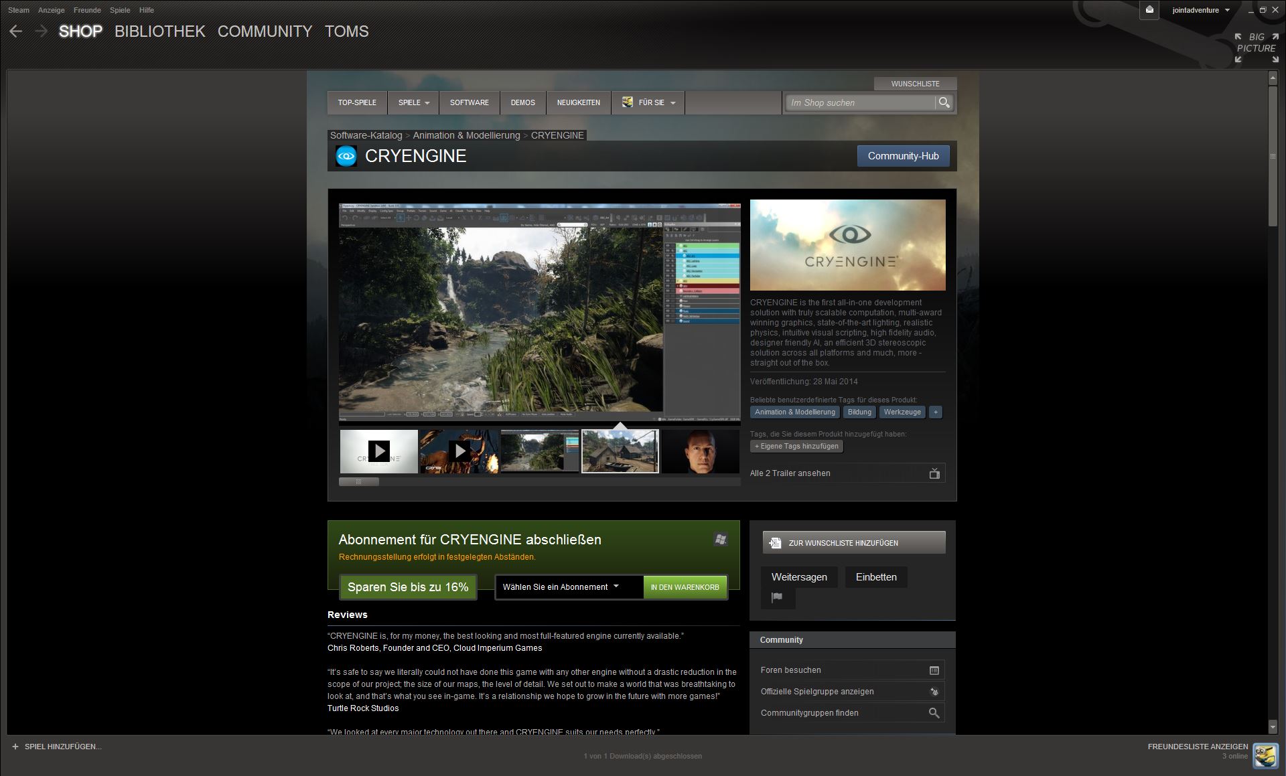1286x776 pixels.
Task: Play the second trailer with creature
Action: tap(459, 451)
